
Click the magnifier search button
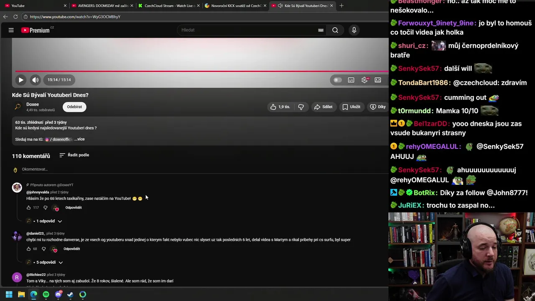coord(335,30)
